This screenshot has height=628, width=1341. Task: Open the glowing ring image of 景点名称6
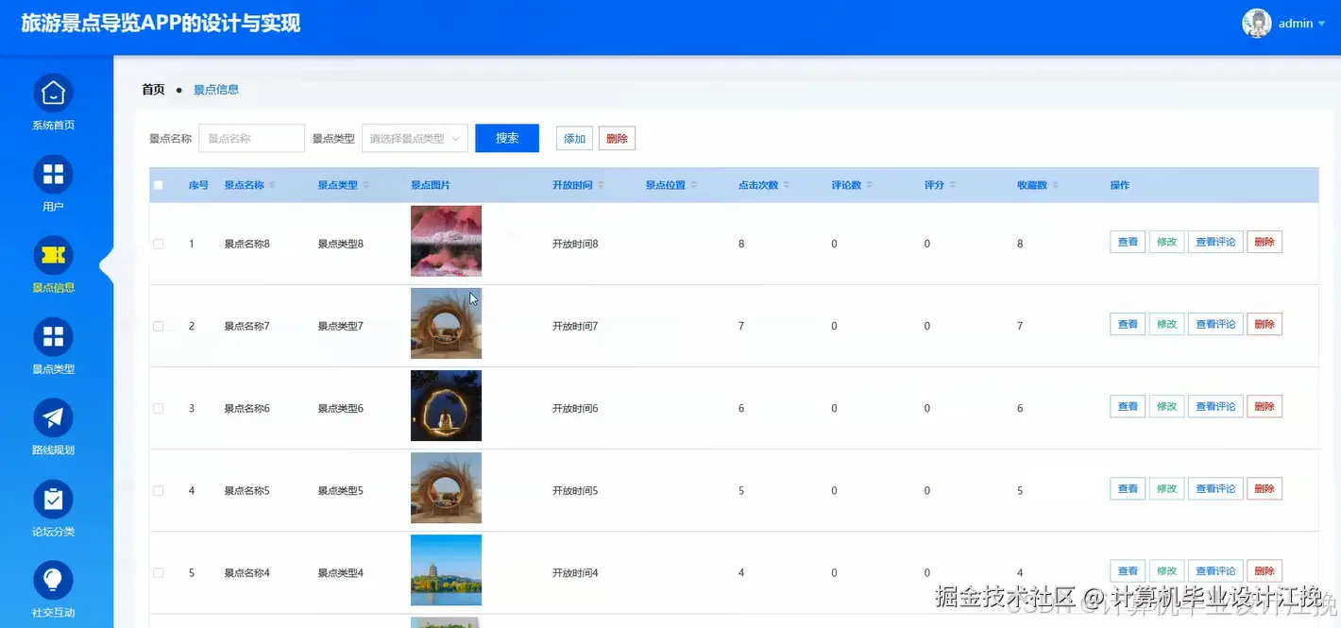pyautogui.click(x=446, y=405)
